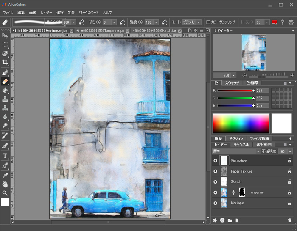Click the foreground color box in toolbar
297x231 pixels.
click(5, 202)
